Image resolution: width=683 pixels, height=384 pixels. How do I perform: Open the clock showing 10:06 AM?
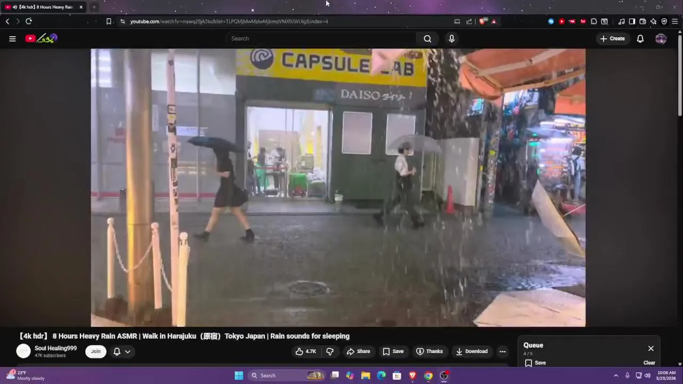[x=666, y=375]
